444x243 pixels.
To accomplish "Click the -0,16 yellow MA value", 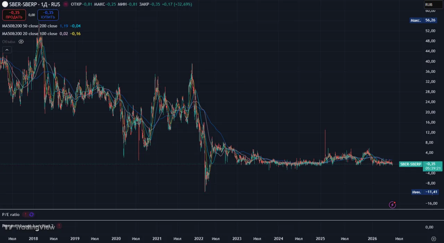I will [75, 34].
